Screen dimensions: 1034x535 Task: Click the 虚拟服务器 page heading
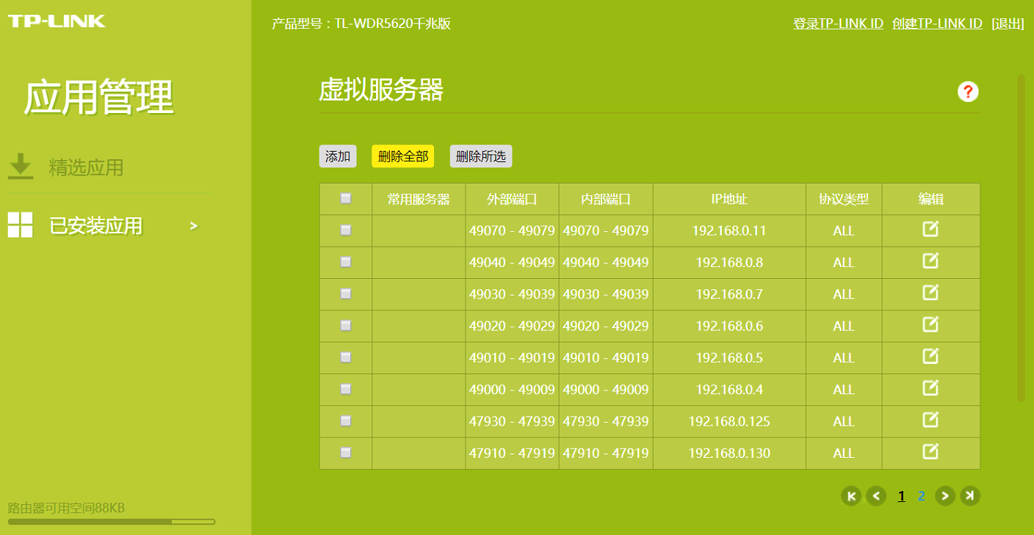(381, 90)
